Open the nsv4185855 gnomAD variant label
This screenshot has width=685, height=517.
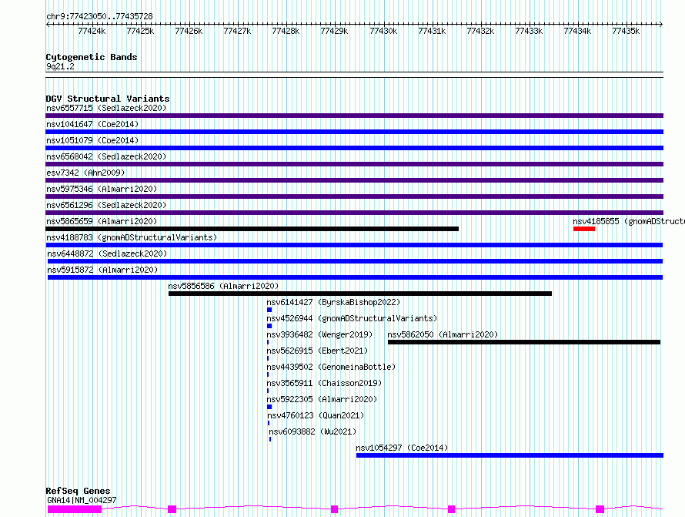point(629,221)
